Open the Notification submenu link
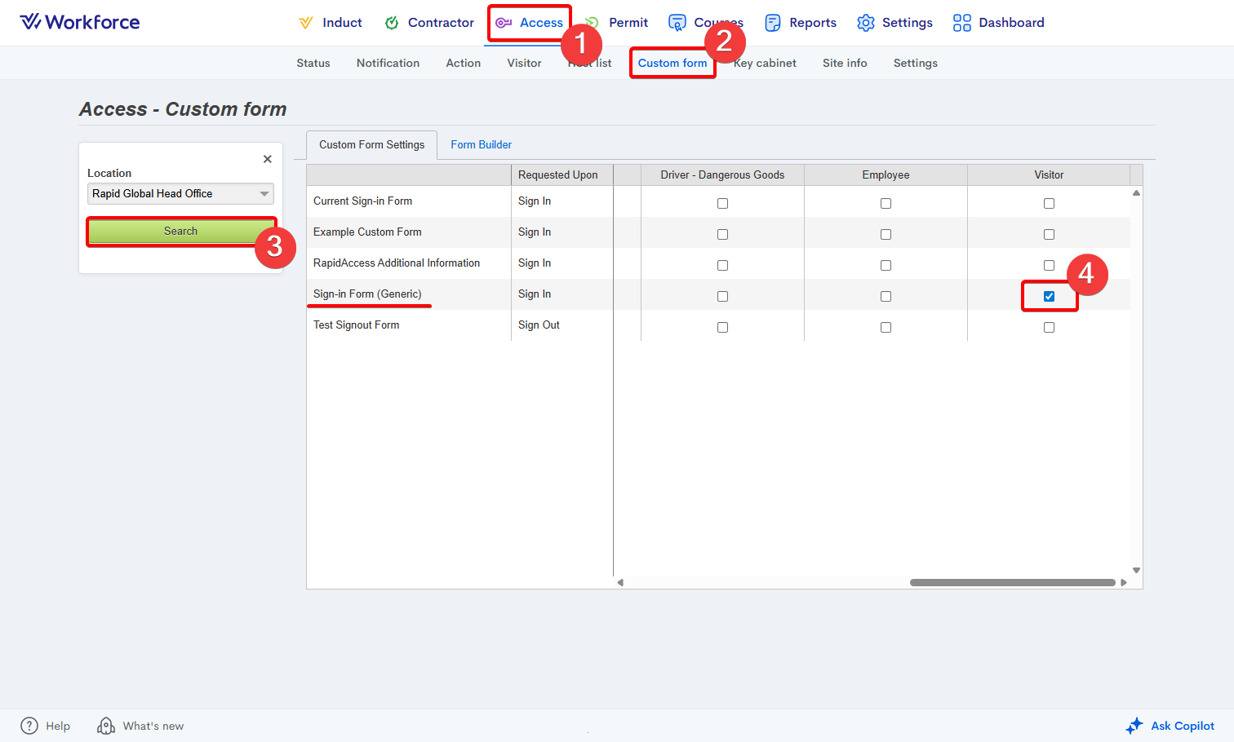 (x=388, y=64)
